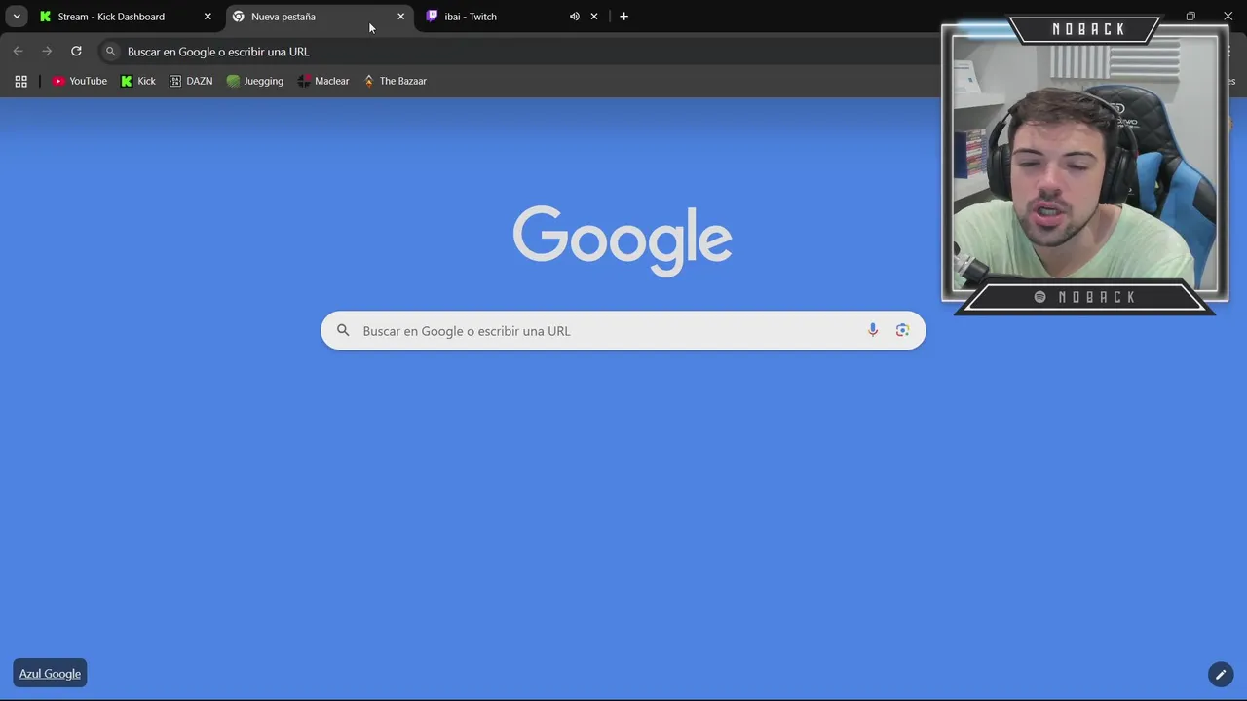Viewport: 1247px width, 701px height.
Task: Open the apps grid in bookmarks bar
Action: pos(20,82)
